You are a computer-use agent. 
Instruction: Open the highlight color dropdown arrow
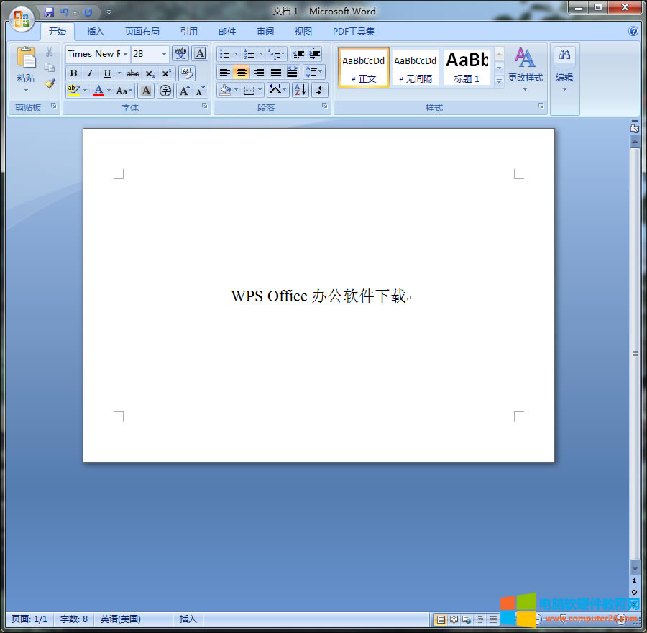[x=85, y=90]
